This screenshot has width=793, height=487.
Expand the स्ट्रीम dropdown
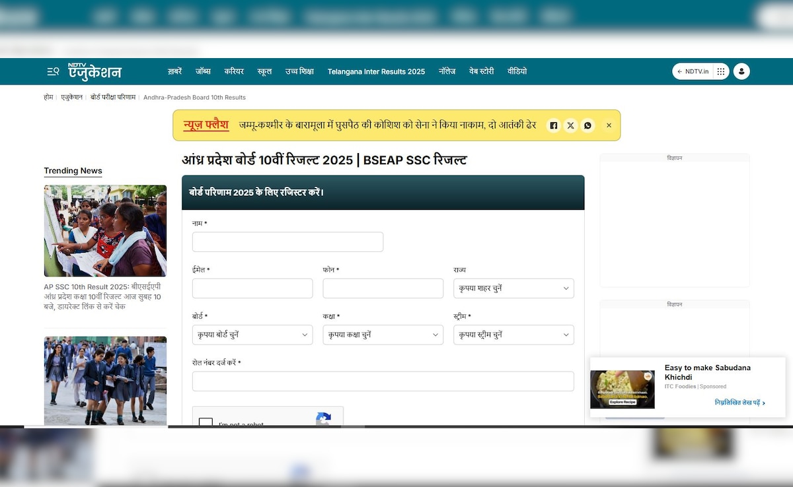point(513,335)
